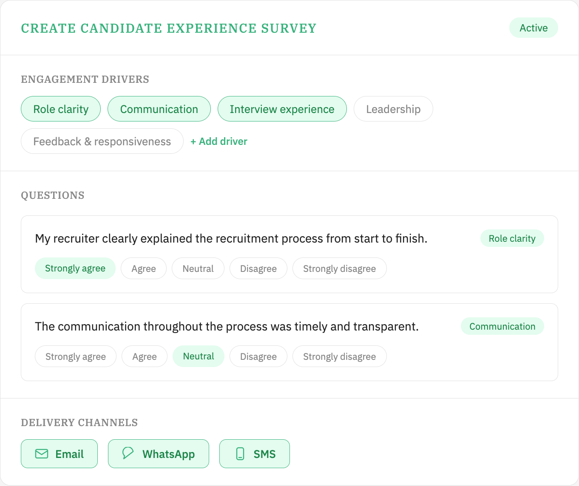Image resolution: width=579 pixels, height=486 pixels.
Task: Click the + Add driver link
Action: point(219,141)
